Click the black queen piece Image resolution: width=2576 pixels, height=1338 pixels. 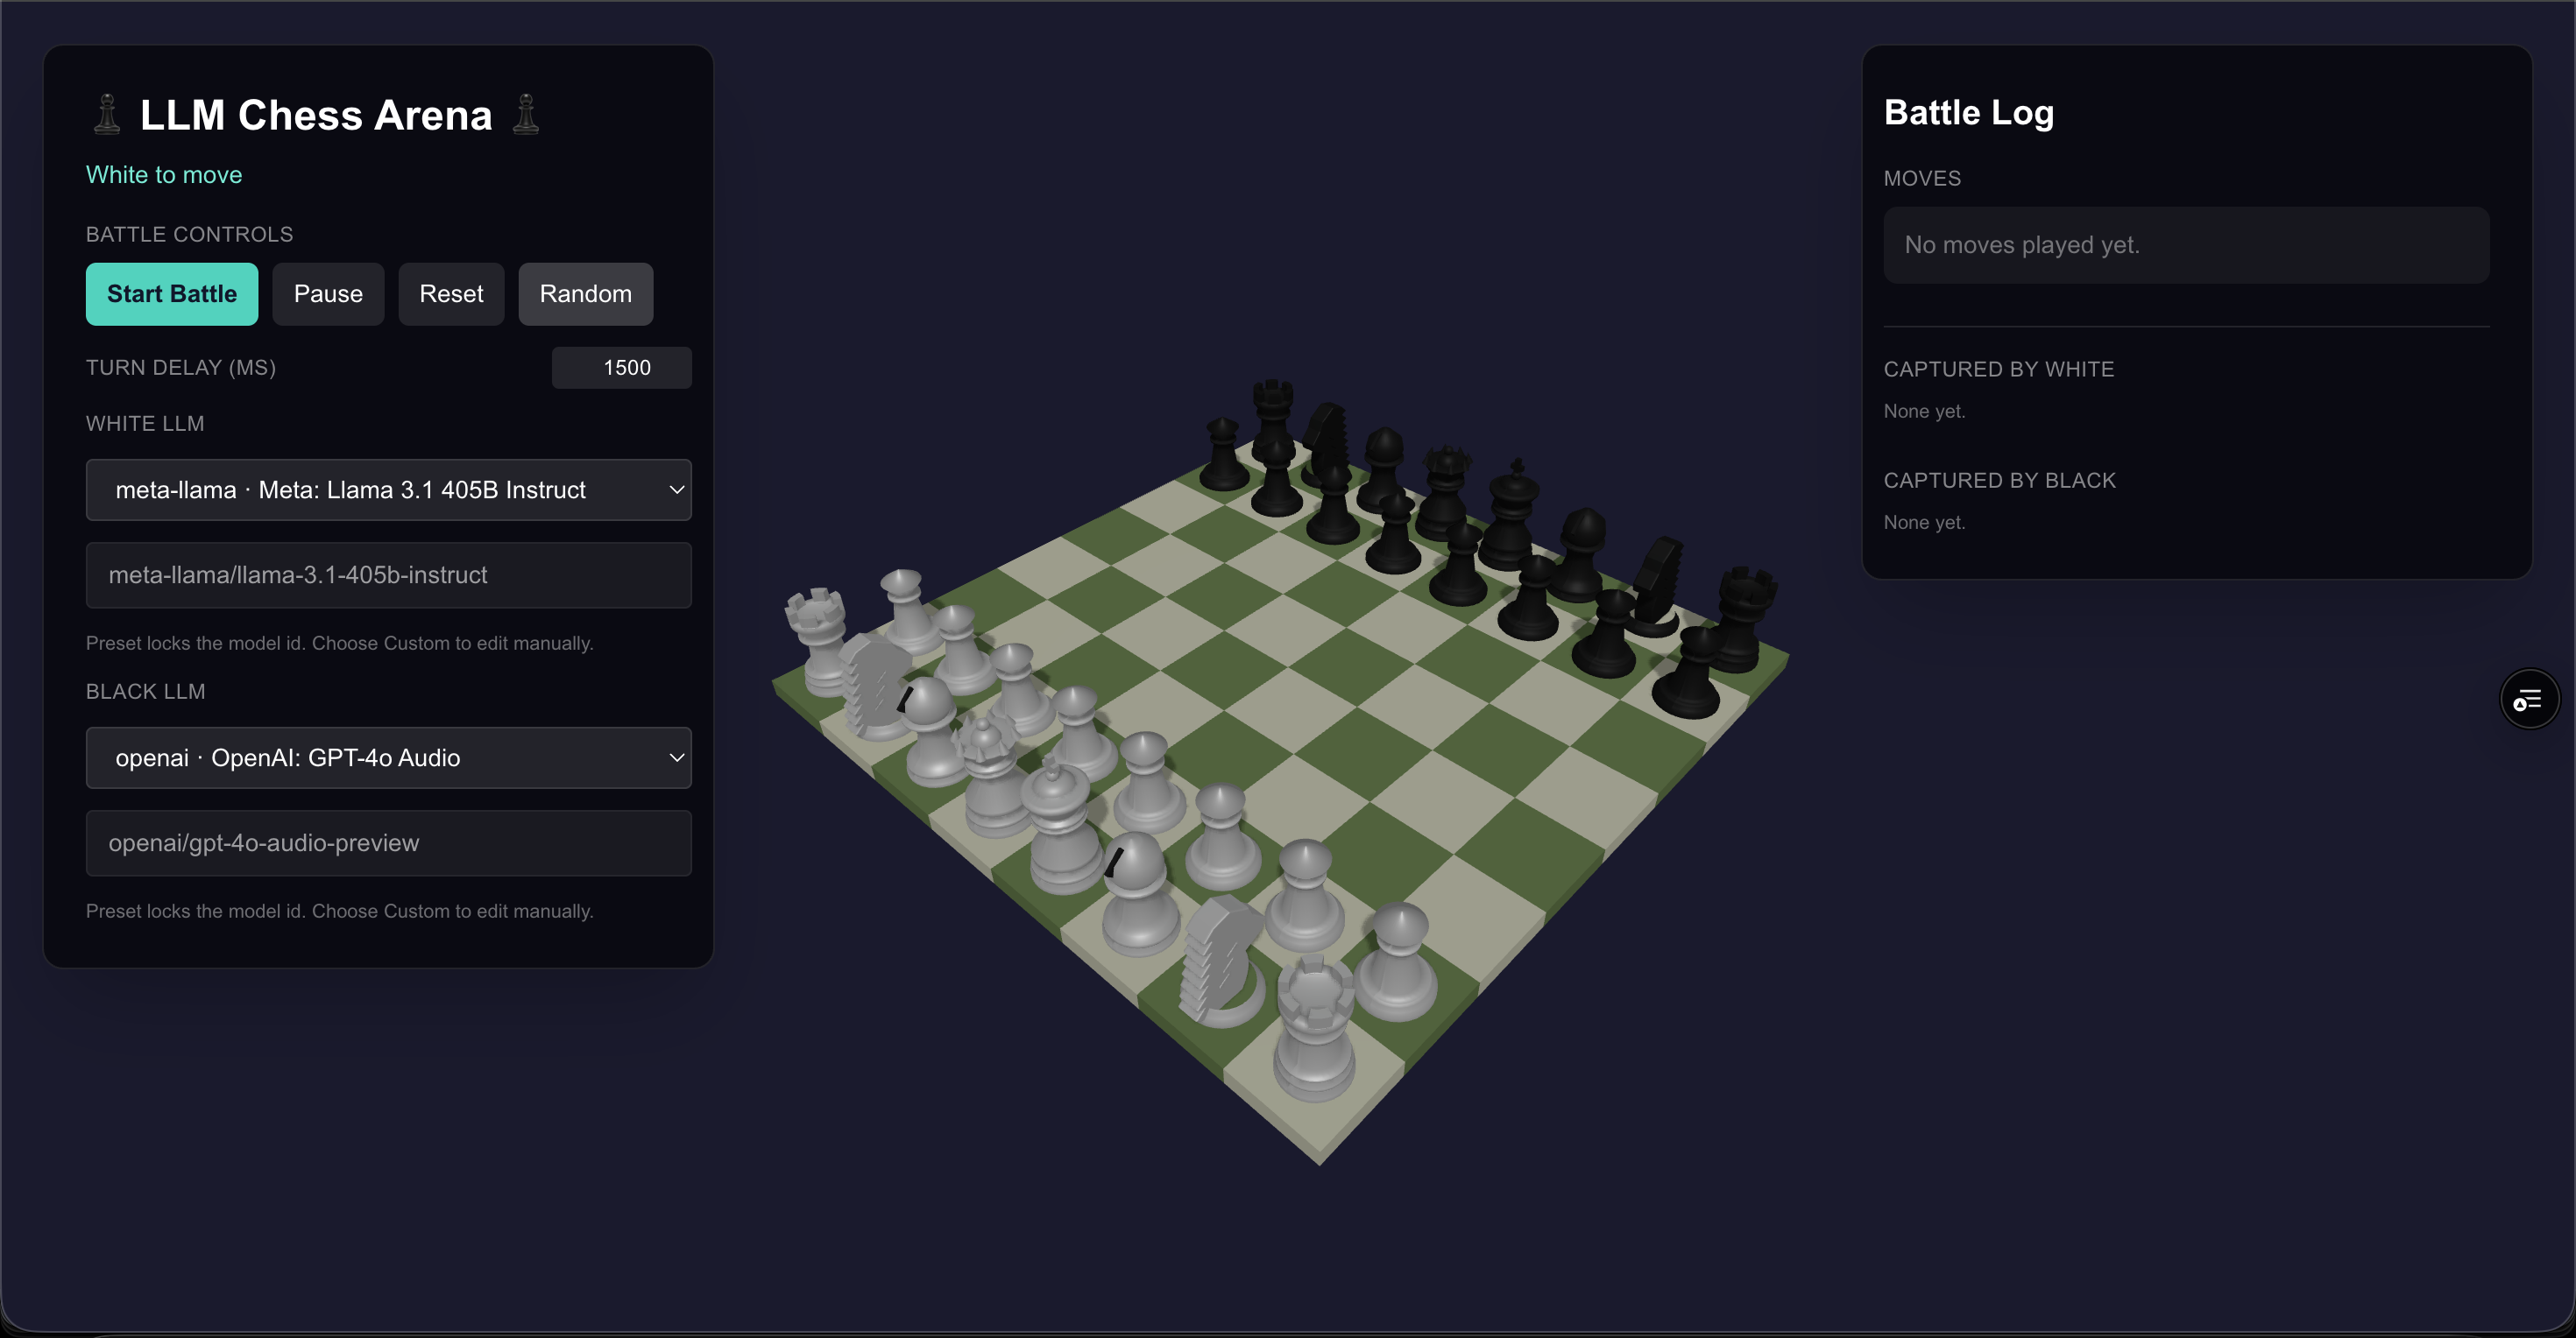pyautogui.click(x=1446, y=489)
